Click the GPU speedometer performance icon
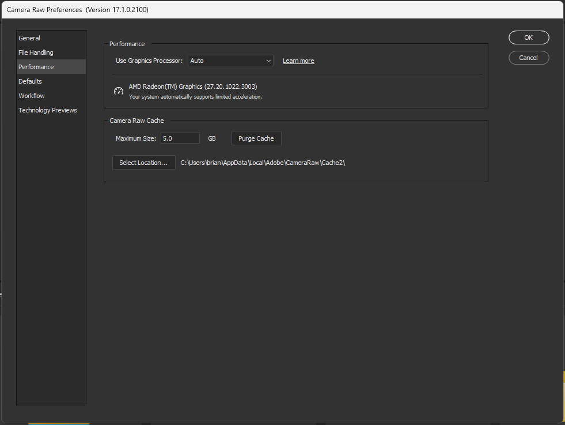 click(x=119, y=91)
